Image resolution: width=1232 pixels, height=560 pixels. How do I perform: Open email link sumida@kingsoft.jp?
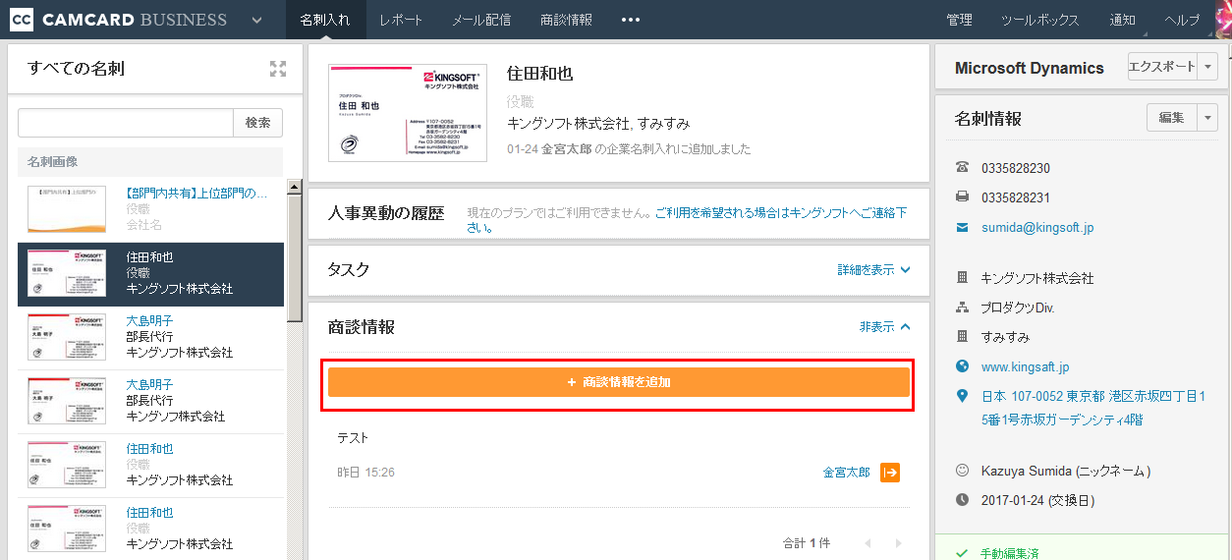[x=1037, y=227]
